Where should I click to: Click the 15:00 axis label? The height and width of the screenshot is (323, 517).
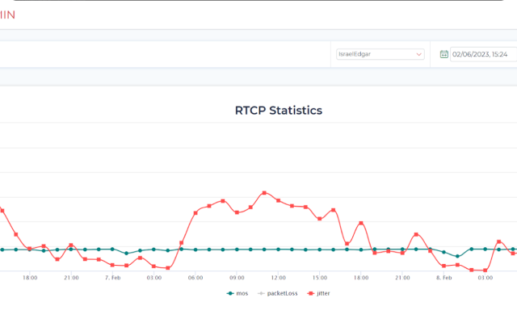coord(320,278)
